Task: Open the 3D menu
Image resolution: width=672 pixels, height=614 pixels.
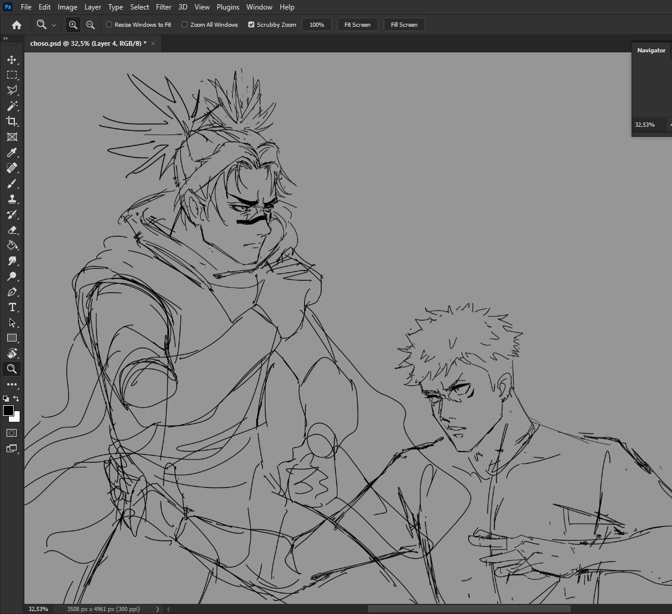Action: coord(183,7)
